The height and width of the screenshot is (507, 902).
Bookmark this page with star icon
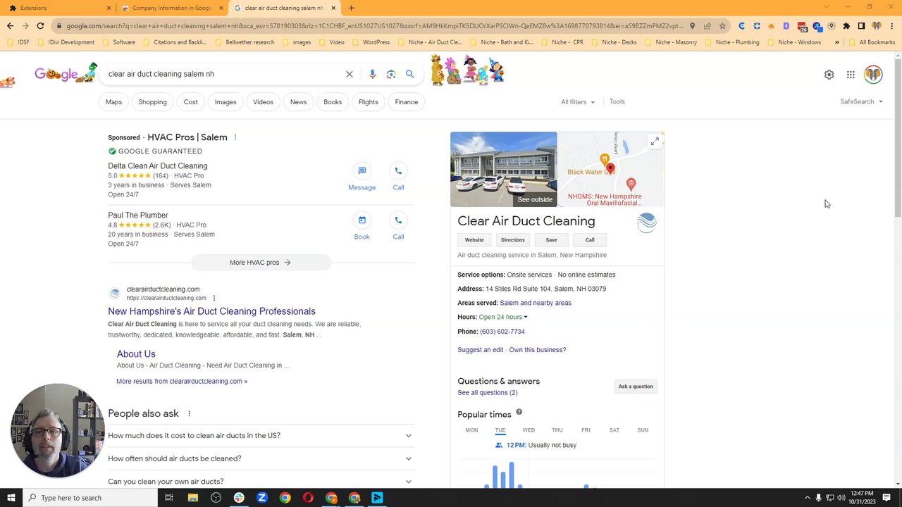(722, 26)
